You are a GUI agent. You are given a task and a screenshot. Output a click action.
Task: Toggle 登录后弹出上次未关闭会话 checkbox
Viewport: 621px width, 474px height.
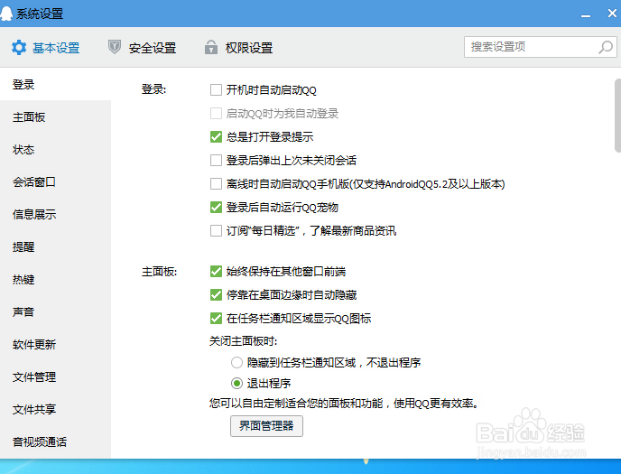pos(216,161)
